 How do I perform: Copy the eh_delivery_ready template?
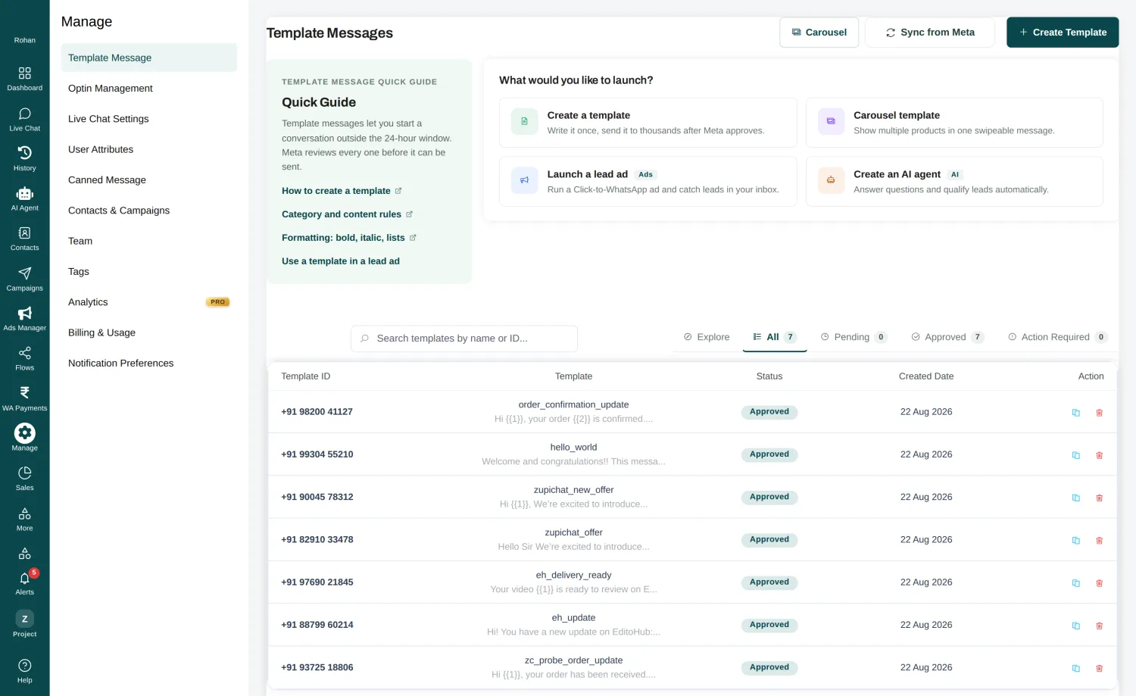tap(1075, 583)
